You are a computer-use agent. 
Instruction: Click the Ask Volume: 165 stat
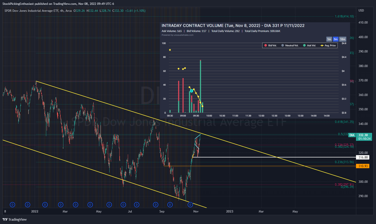(172, 31)
